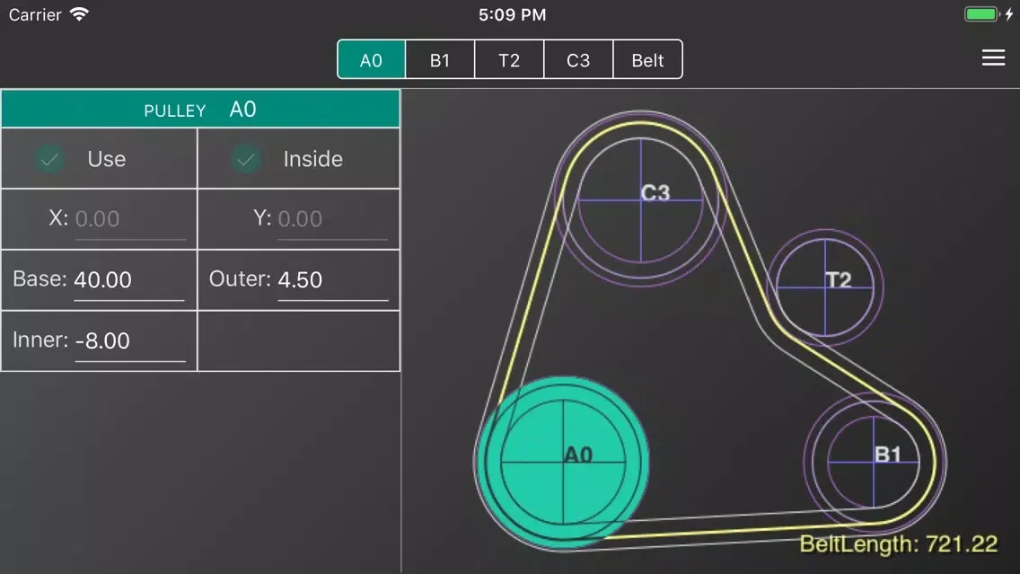Select the B1 pulley in diagram
This screenshot has height=574, width=1020.
pos(873,462)
